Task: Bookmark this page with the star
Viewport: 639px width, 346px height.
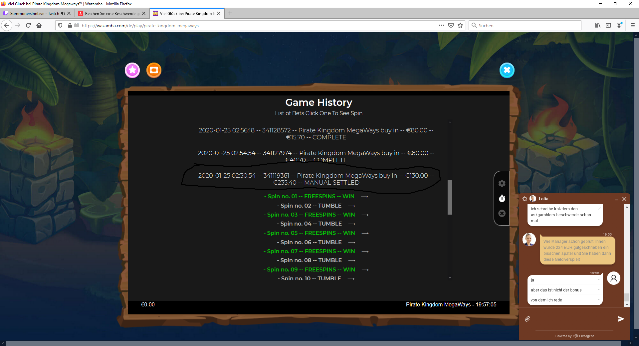Action: tap(460, 25)
